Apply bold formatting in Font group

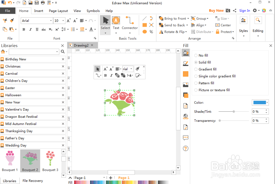click(24, 29)
